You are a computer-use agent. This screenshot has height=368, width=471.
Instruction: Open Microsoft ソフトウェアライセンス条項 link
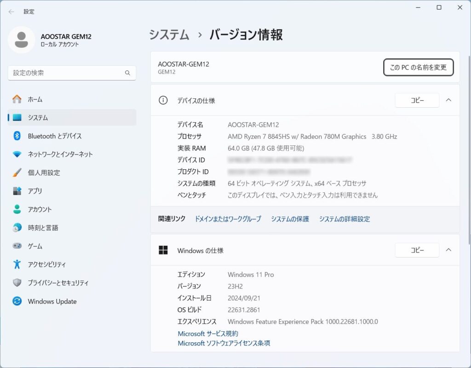(224, 343)
